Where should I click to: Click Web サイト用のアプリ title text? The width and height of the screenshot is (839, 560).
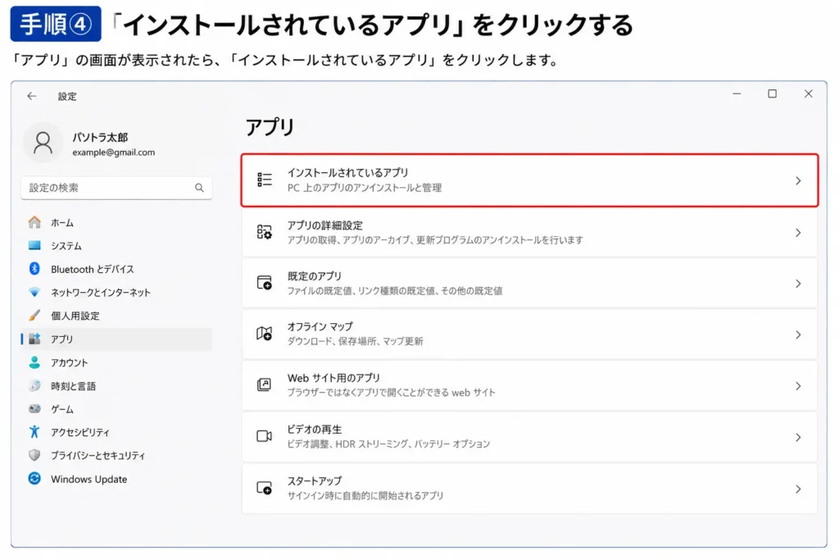333,378
